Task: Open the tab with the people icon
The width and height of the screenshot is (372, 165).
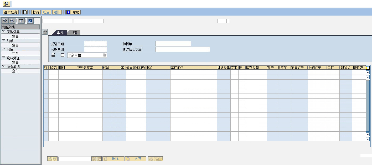Action: click(x=75, y=33)
